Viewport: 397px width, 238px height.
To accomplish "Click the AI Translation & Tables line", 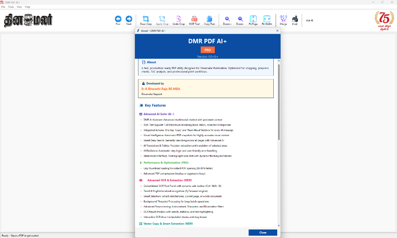I will click(185, 146).
